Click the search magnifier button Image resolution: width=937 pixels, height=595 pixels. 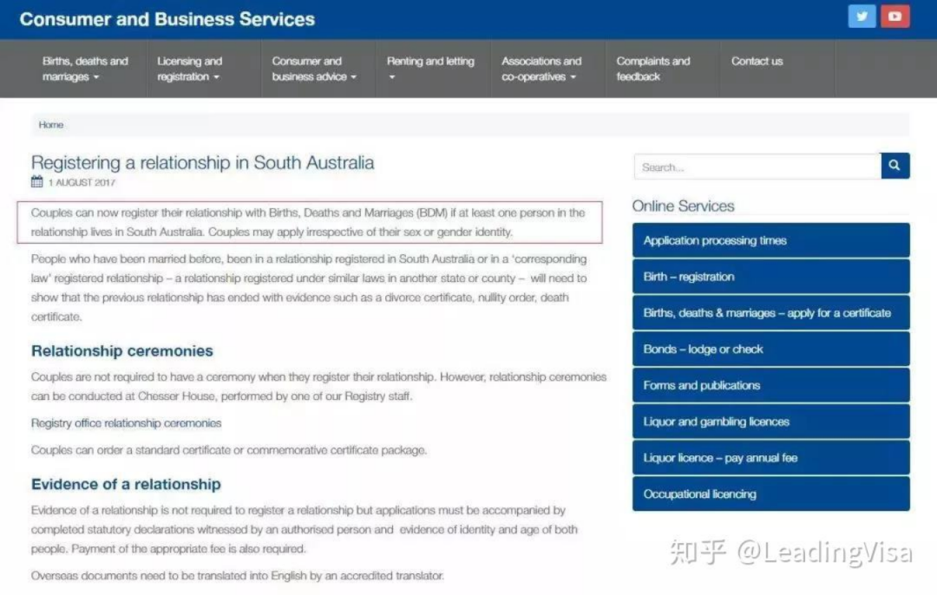[894, 166]
